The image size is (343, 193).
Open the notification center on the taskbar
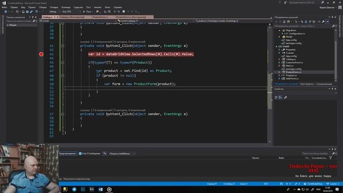pos(337,189)
